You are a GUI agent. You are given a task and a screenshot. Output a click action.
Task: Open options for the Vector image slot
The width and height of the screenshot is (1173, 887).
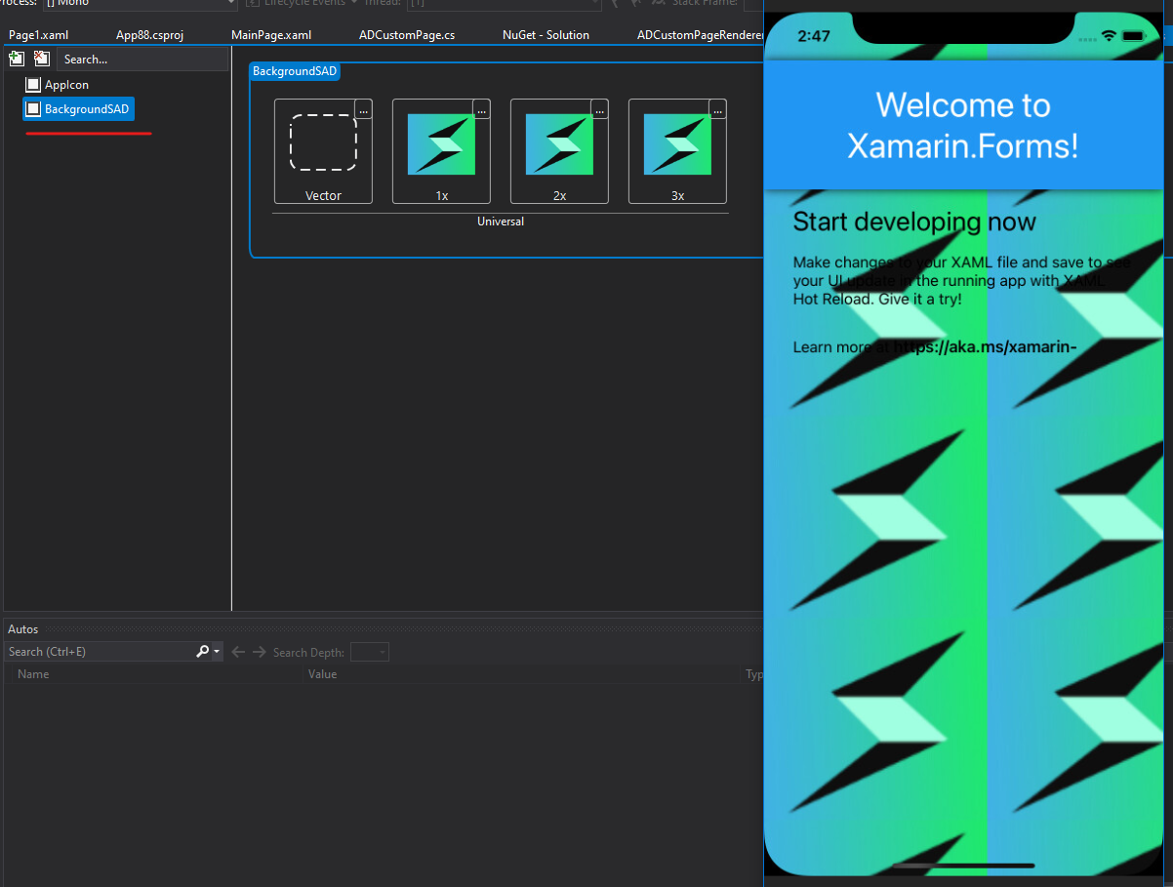tap(363, 109)
